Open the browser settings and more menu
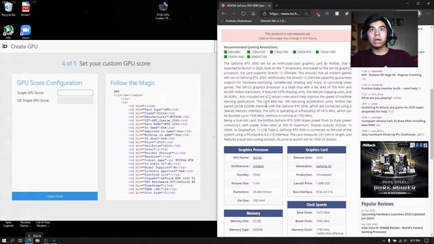 [428, 14]
